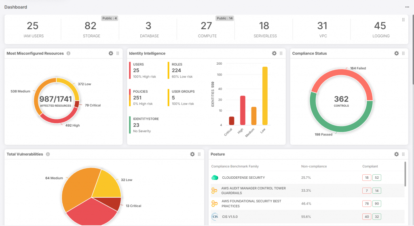Image resolution: width=414 pixels, height=226 pixels.
Task: Click the Public: 14 badge on Compute
Action: 225,18
